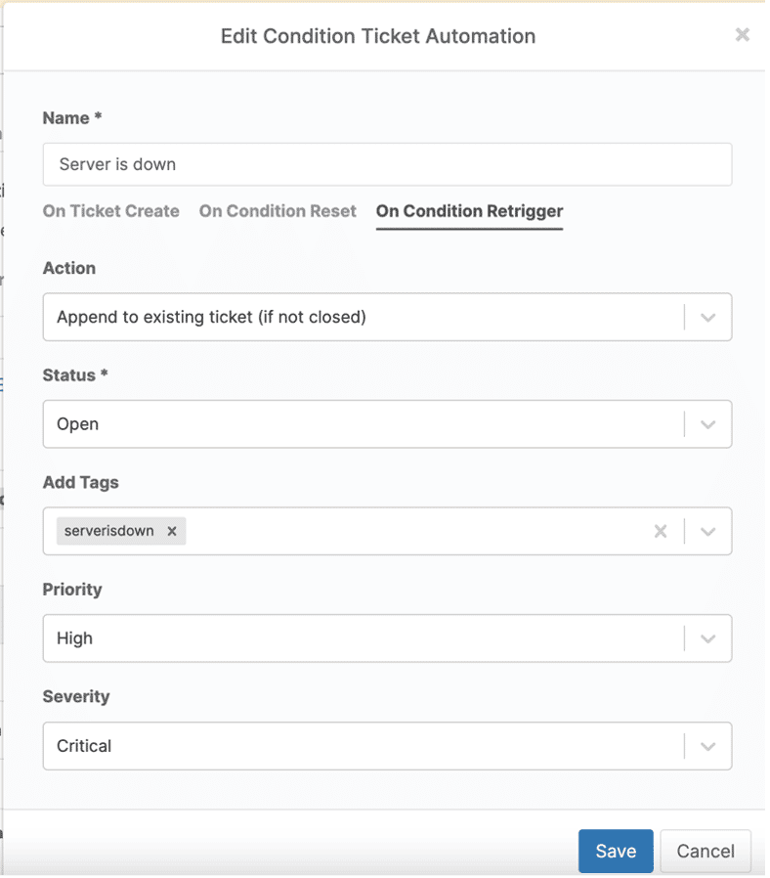Select the On Condition Retrigger tab
Screen dimensions: 770x878
[469, 211]
